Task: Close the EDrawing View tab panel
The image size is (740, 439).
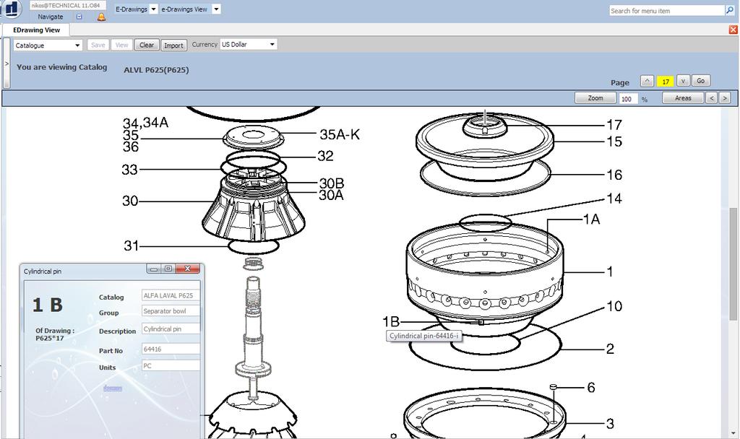Action: (733, 30)
